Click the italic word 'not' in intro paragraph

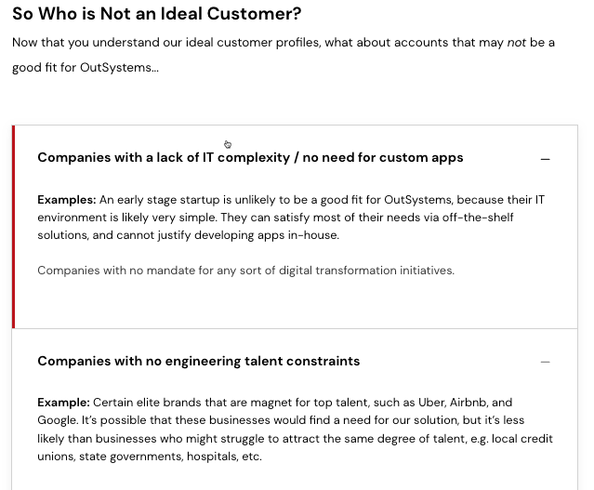tap(516, 43)
